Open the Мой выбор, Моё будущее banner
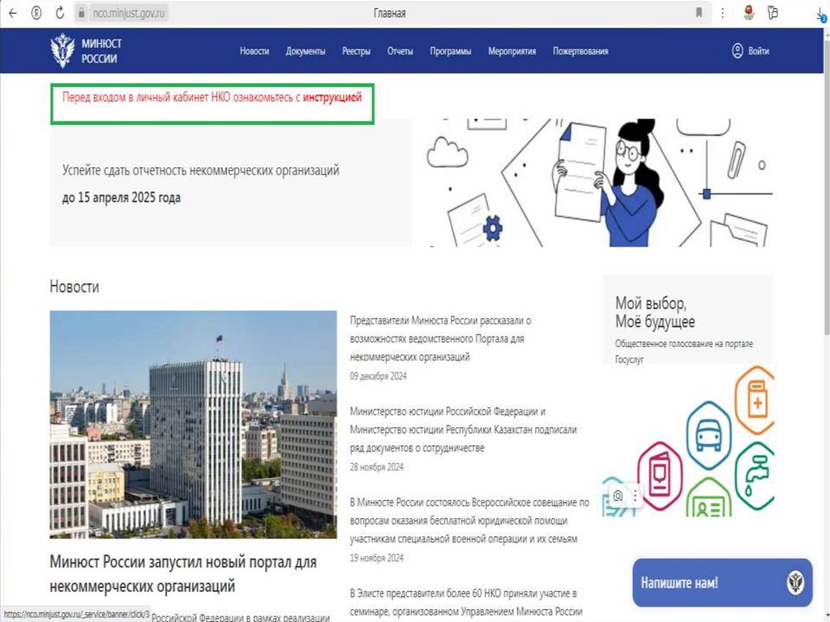The image size is (830, 622). (x=688, y=396)
